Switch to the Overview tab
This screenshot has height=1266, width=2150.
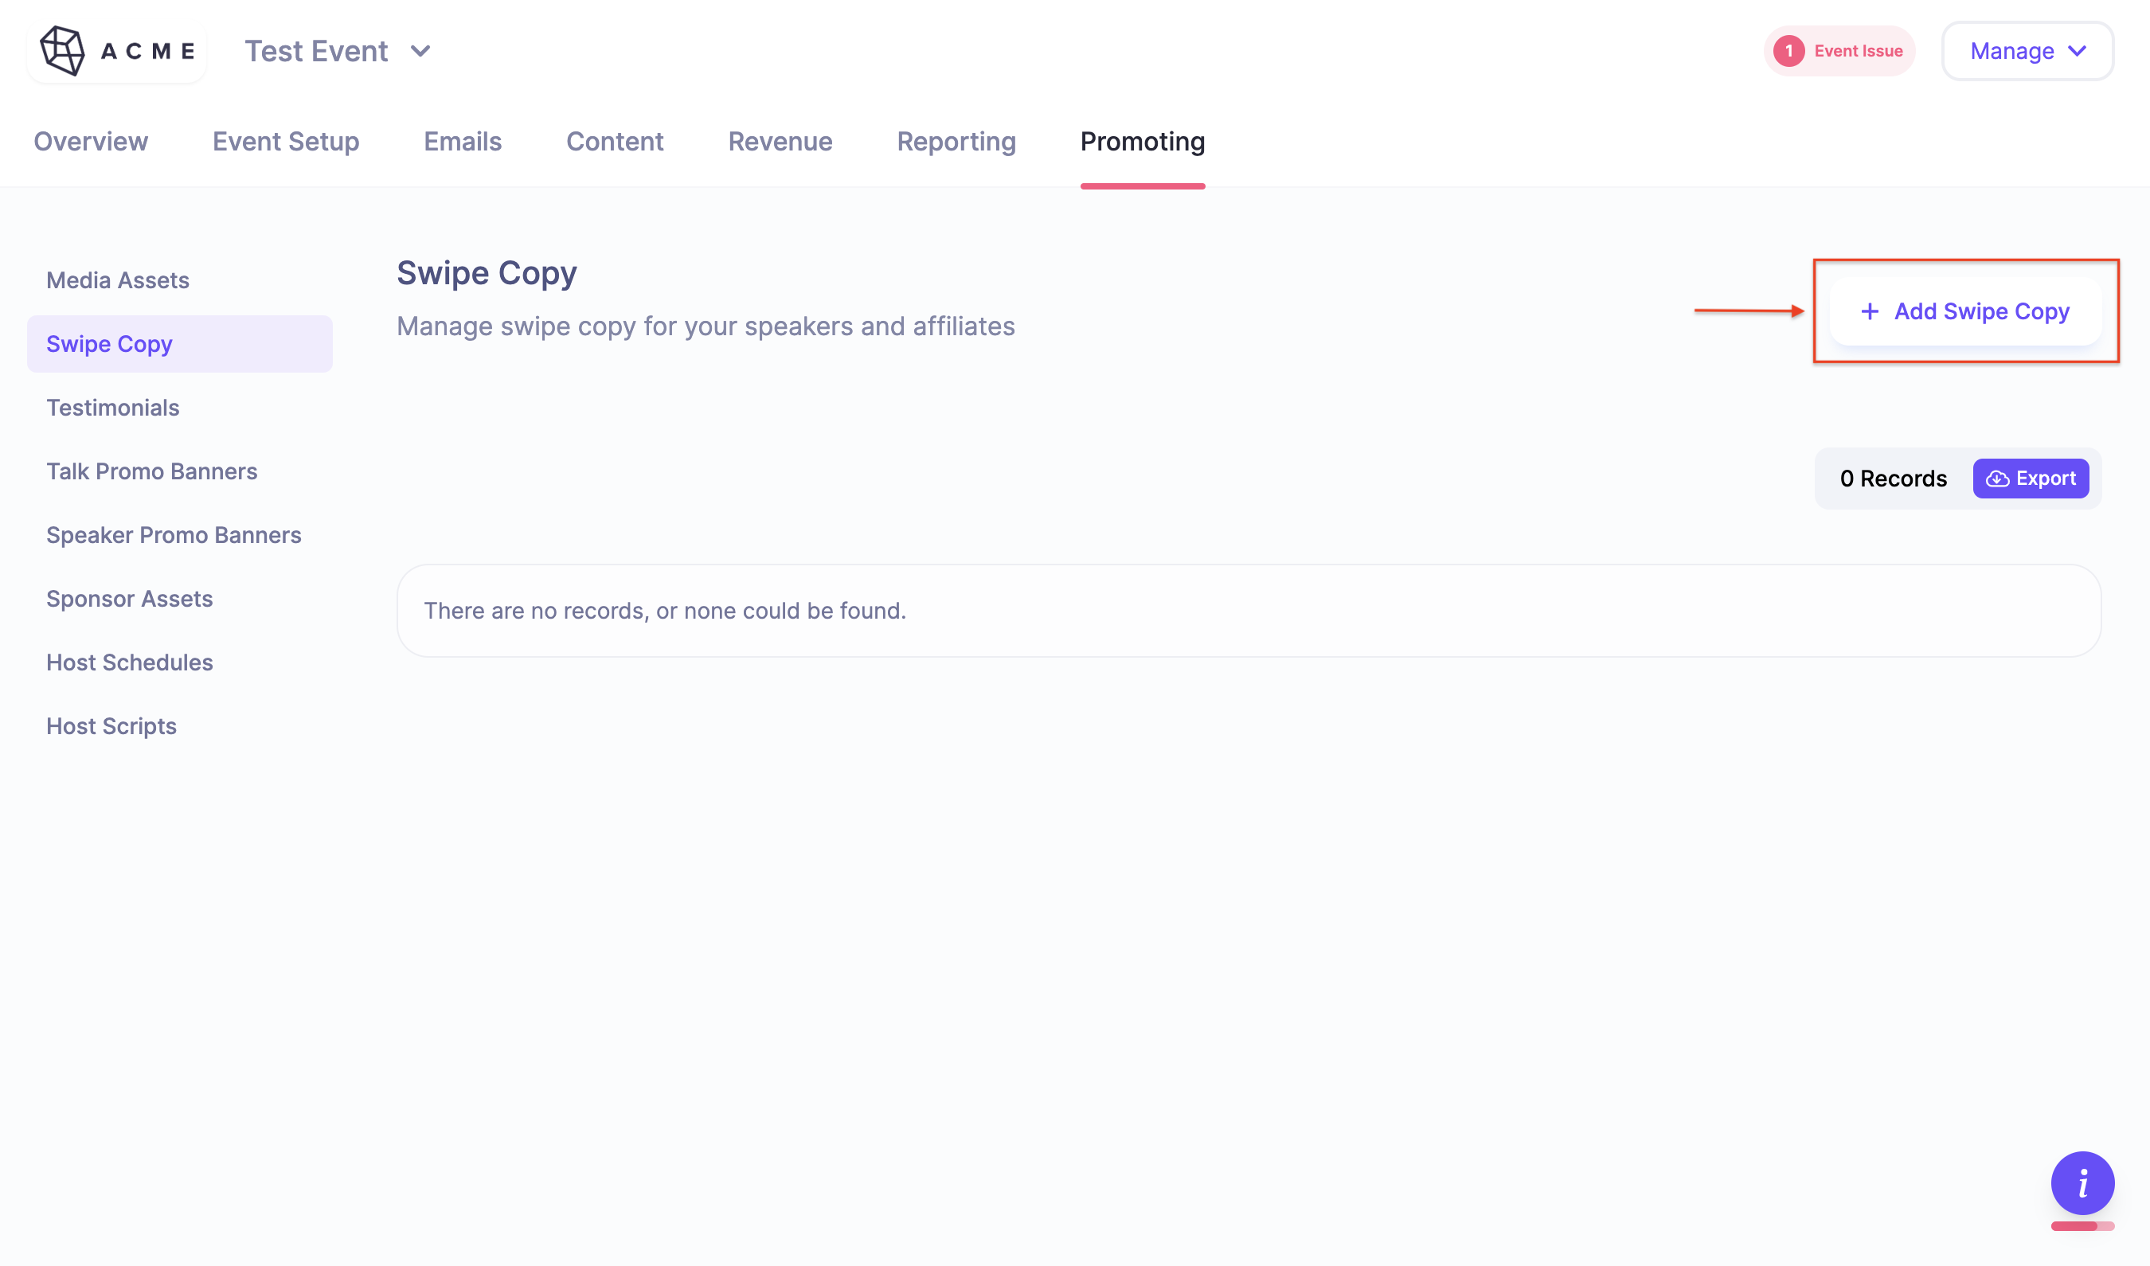(x=91, y=142)
